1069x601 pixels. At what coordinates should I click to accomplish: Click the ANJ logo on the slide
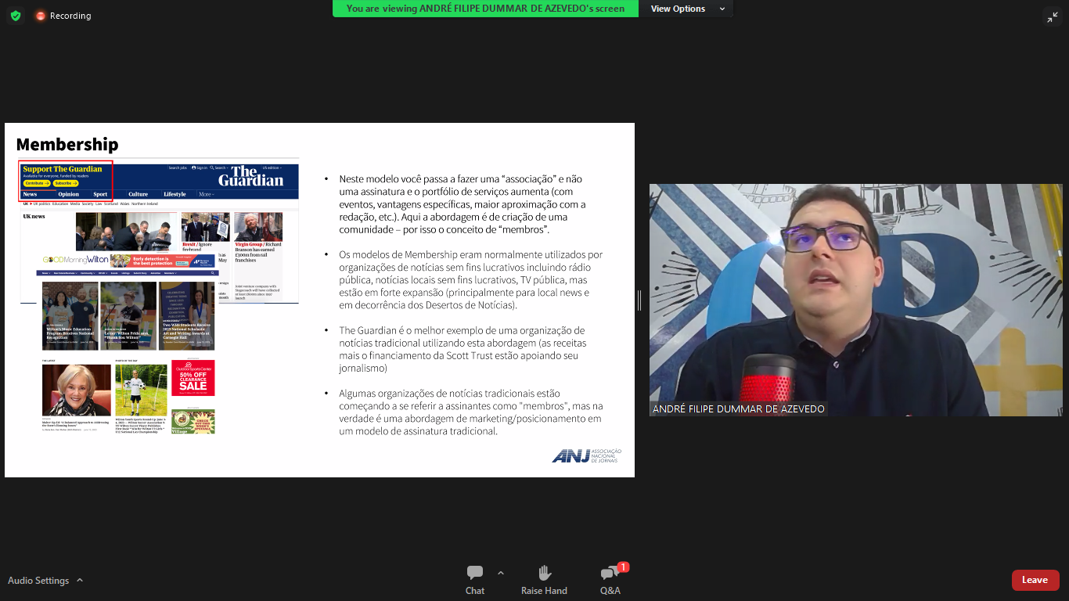click(x=586, y=455)
